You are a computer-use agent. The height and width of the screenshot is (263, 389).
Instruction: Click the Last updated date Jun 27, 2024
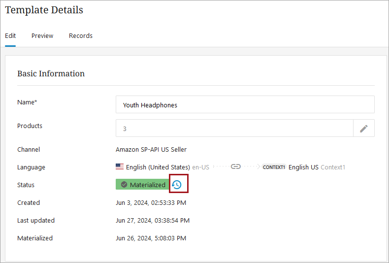pyautogui.click(x=153, y=220)
